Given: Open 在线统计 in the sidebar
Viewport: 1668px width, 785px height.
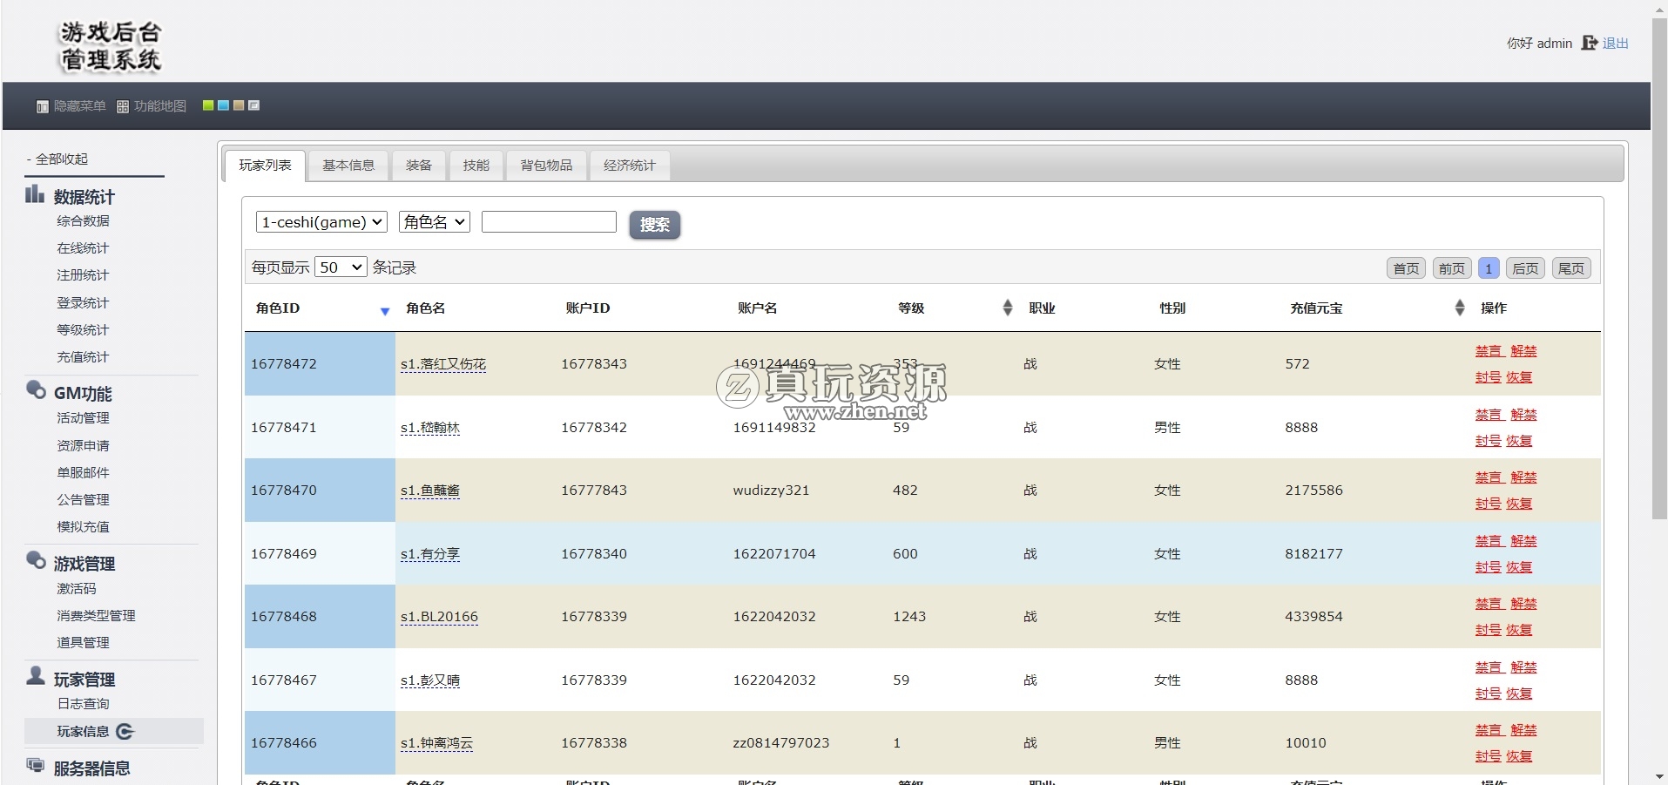Looking at the screenshot, I should pos(83,248).
